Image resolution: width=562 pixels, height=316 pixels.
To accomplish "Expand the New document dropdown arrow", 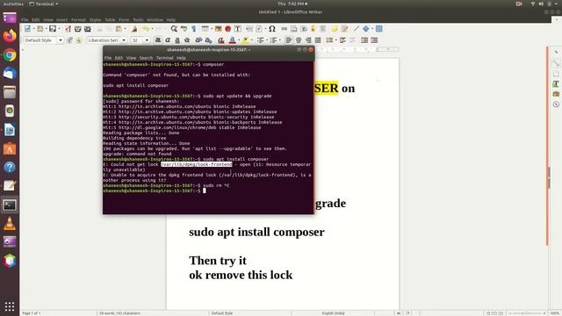I will (33, 29).
